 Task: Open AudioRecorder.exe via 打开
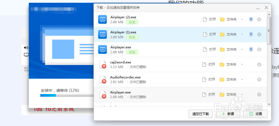click(209, 80)
